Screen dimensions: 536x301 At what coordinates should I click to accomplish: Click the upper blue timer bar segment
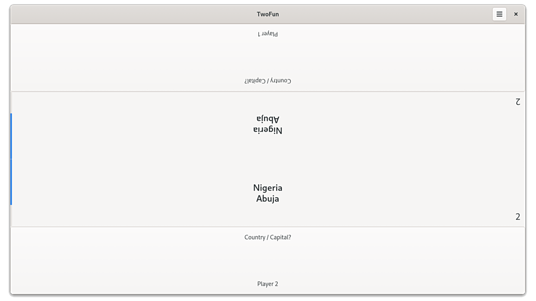pyautogui.click(x=11, y=136)
